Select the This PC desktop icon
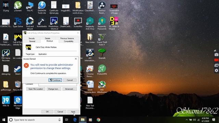Viewport: 219px width, 123px height. coord(30,6)
